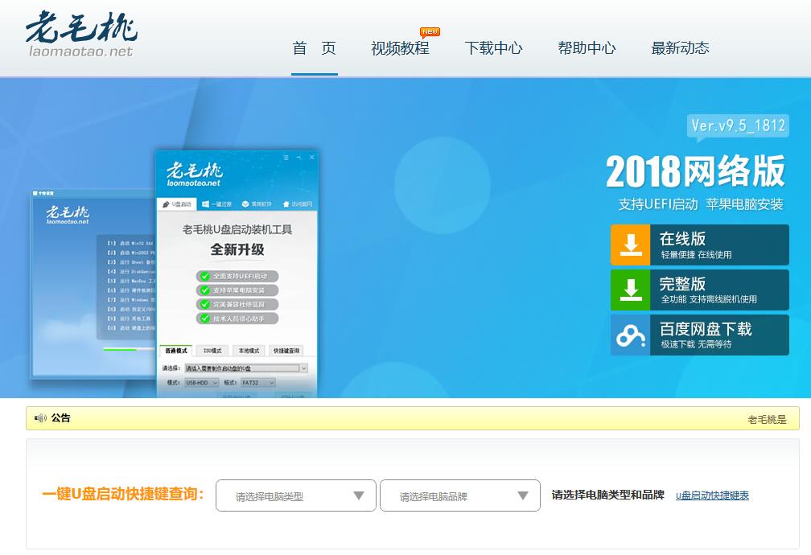Image resolution: width=811 pixels, height=555 pixels.
Task: Click the green check next to 全面支持UEFI启动
Action: [x=205, y=276]
